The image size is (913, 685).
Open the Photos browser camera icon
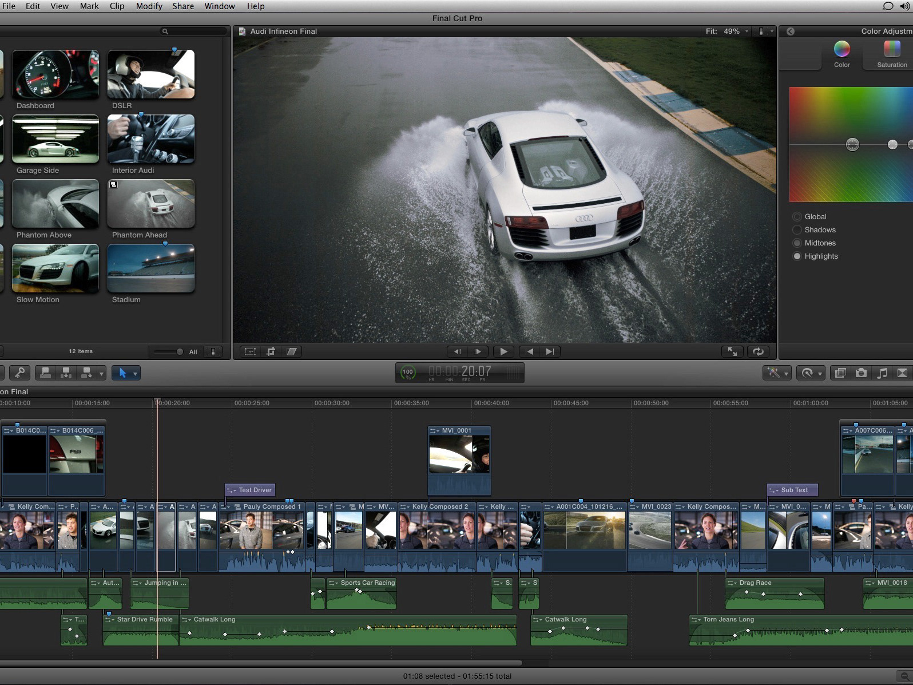pos(861,373)
